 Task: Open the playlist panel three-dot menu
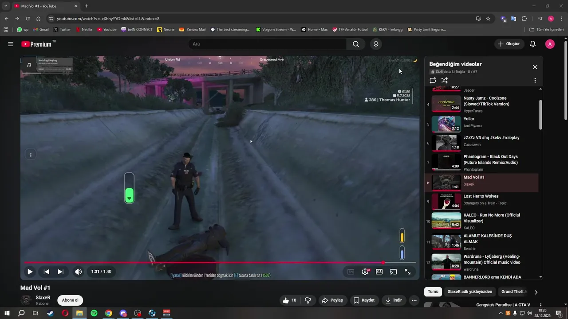click(535, 80)
